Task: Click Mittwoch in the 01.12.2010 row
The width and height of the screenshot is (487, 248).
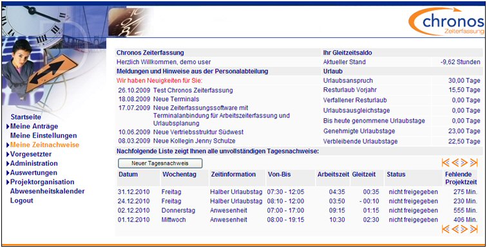Action: tap(174, 220)
